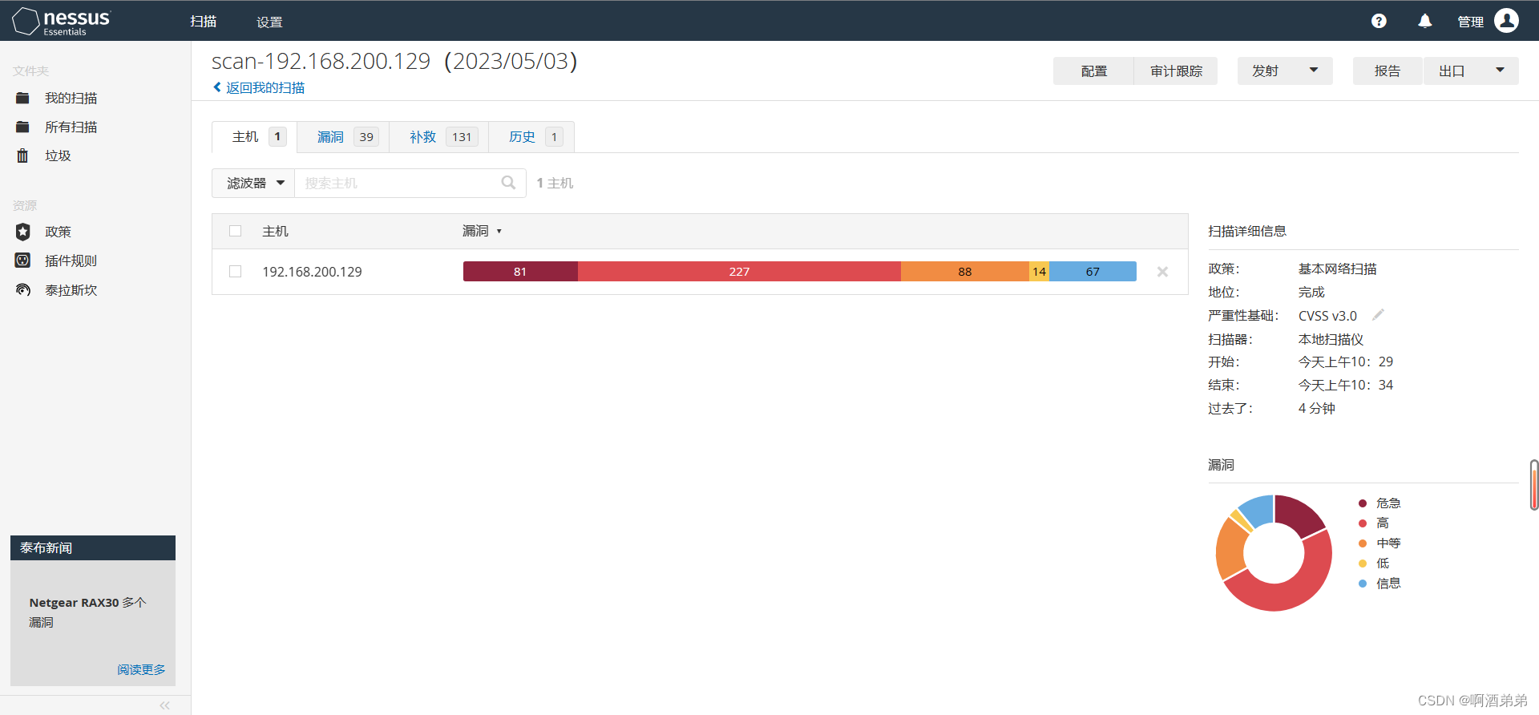The height and width of the screenshot is (715, 1539).
Task: Check the box for host 192.168.200.129
Action: [235, 272]
